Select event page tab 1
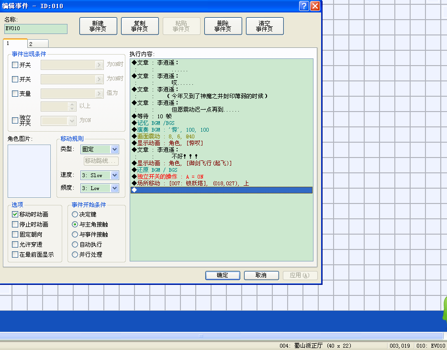Screen dimensions: 447x350 point(15,43)
